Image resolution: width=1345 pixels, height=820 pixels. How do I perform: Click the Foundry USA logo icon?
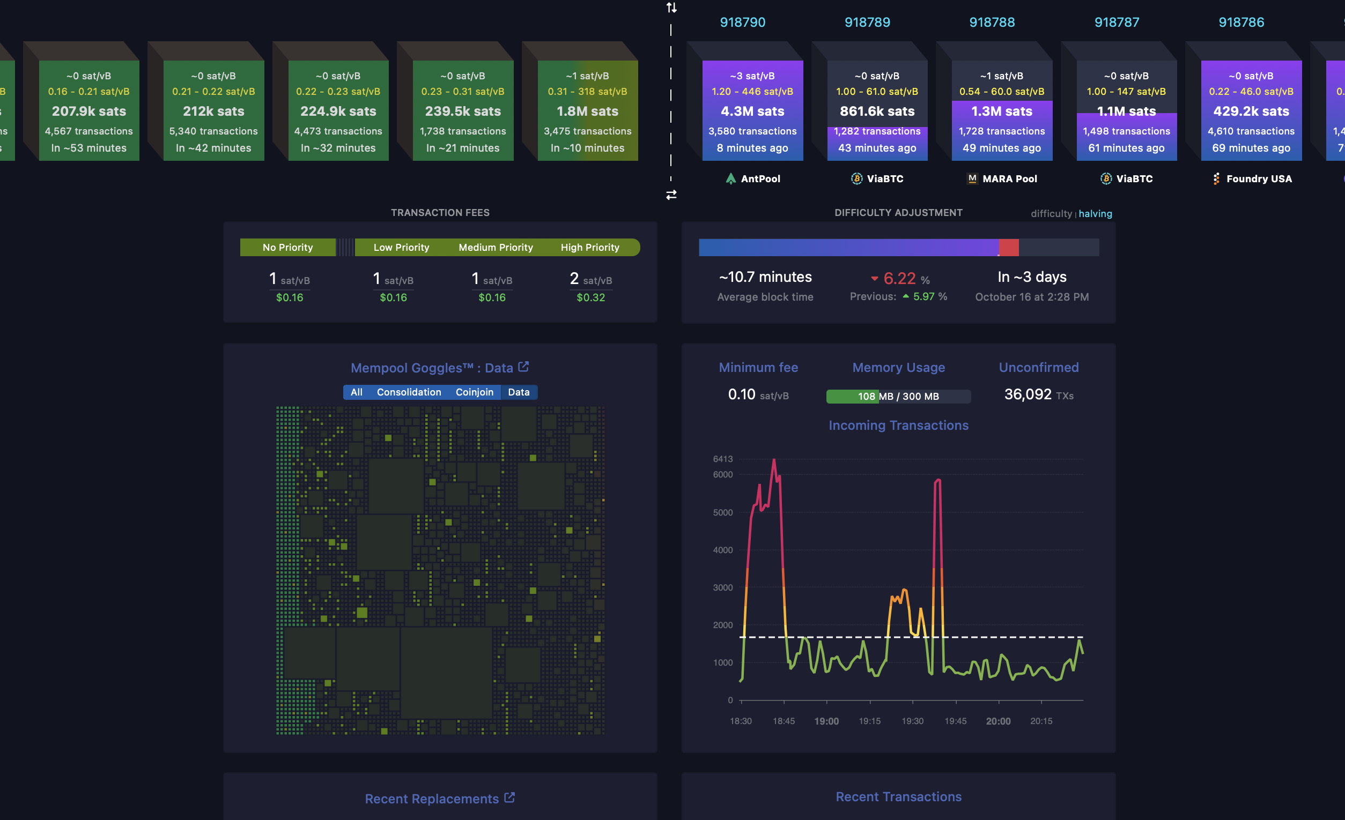pyautogui.click(x=1216, y=178)
